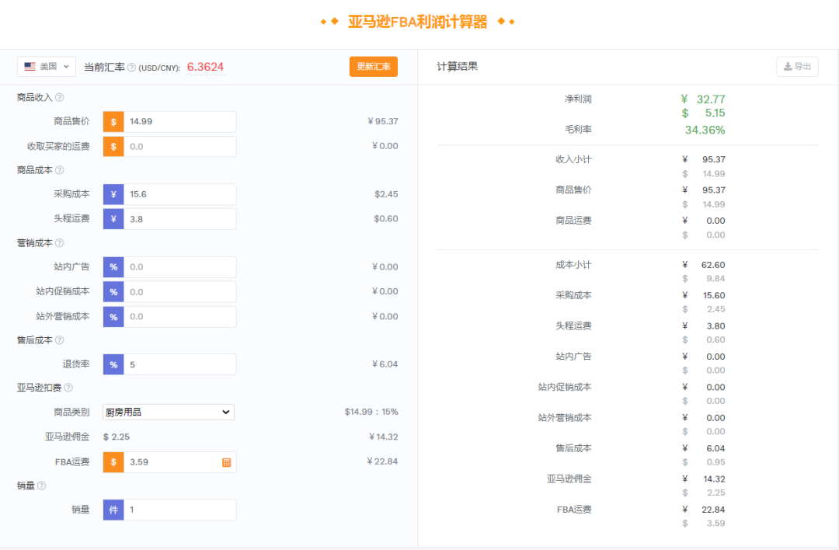Open the FBA运费 calculator icon

pos(226,462)
